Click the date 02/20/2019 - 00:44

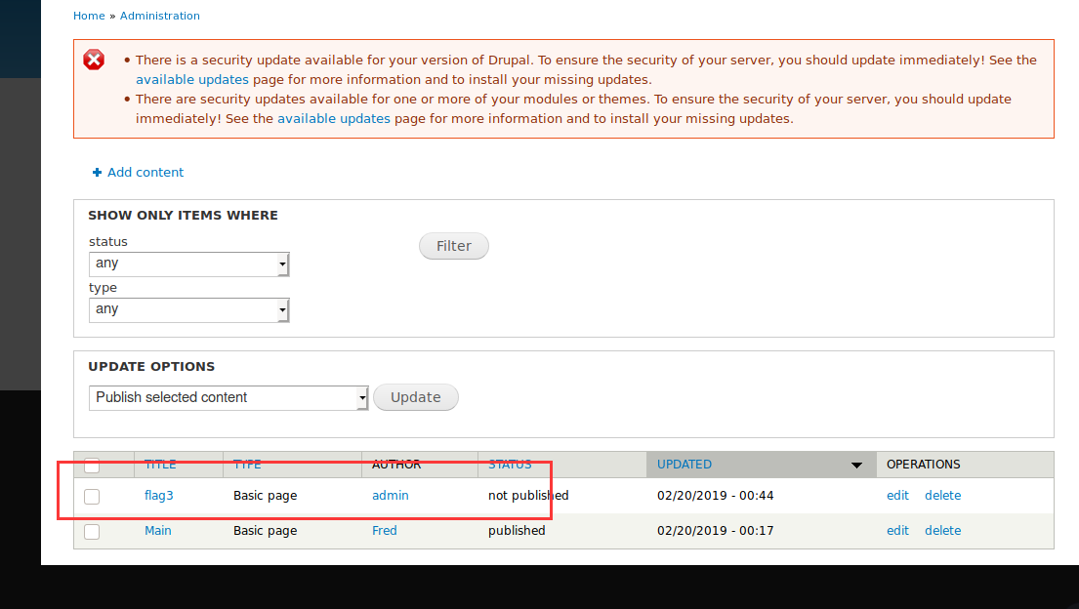tap(715, 496)
